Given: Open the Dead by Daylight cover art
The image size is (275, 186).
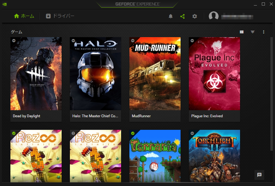Looking at the screenshot, I should coord(36,74).
